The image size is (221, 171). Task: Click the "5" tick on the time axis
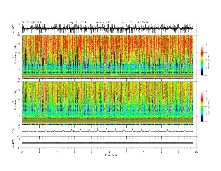[x=109, y=152]
